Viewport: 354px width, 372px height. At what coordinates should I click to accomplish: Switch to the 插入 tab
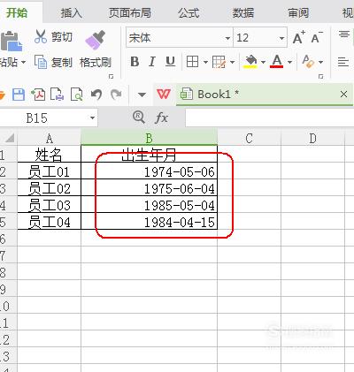pos(71,13)
